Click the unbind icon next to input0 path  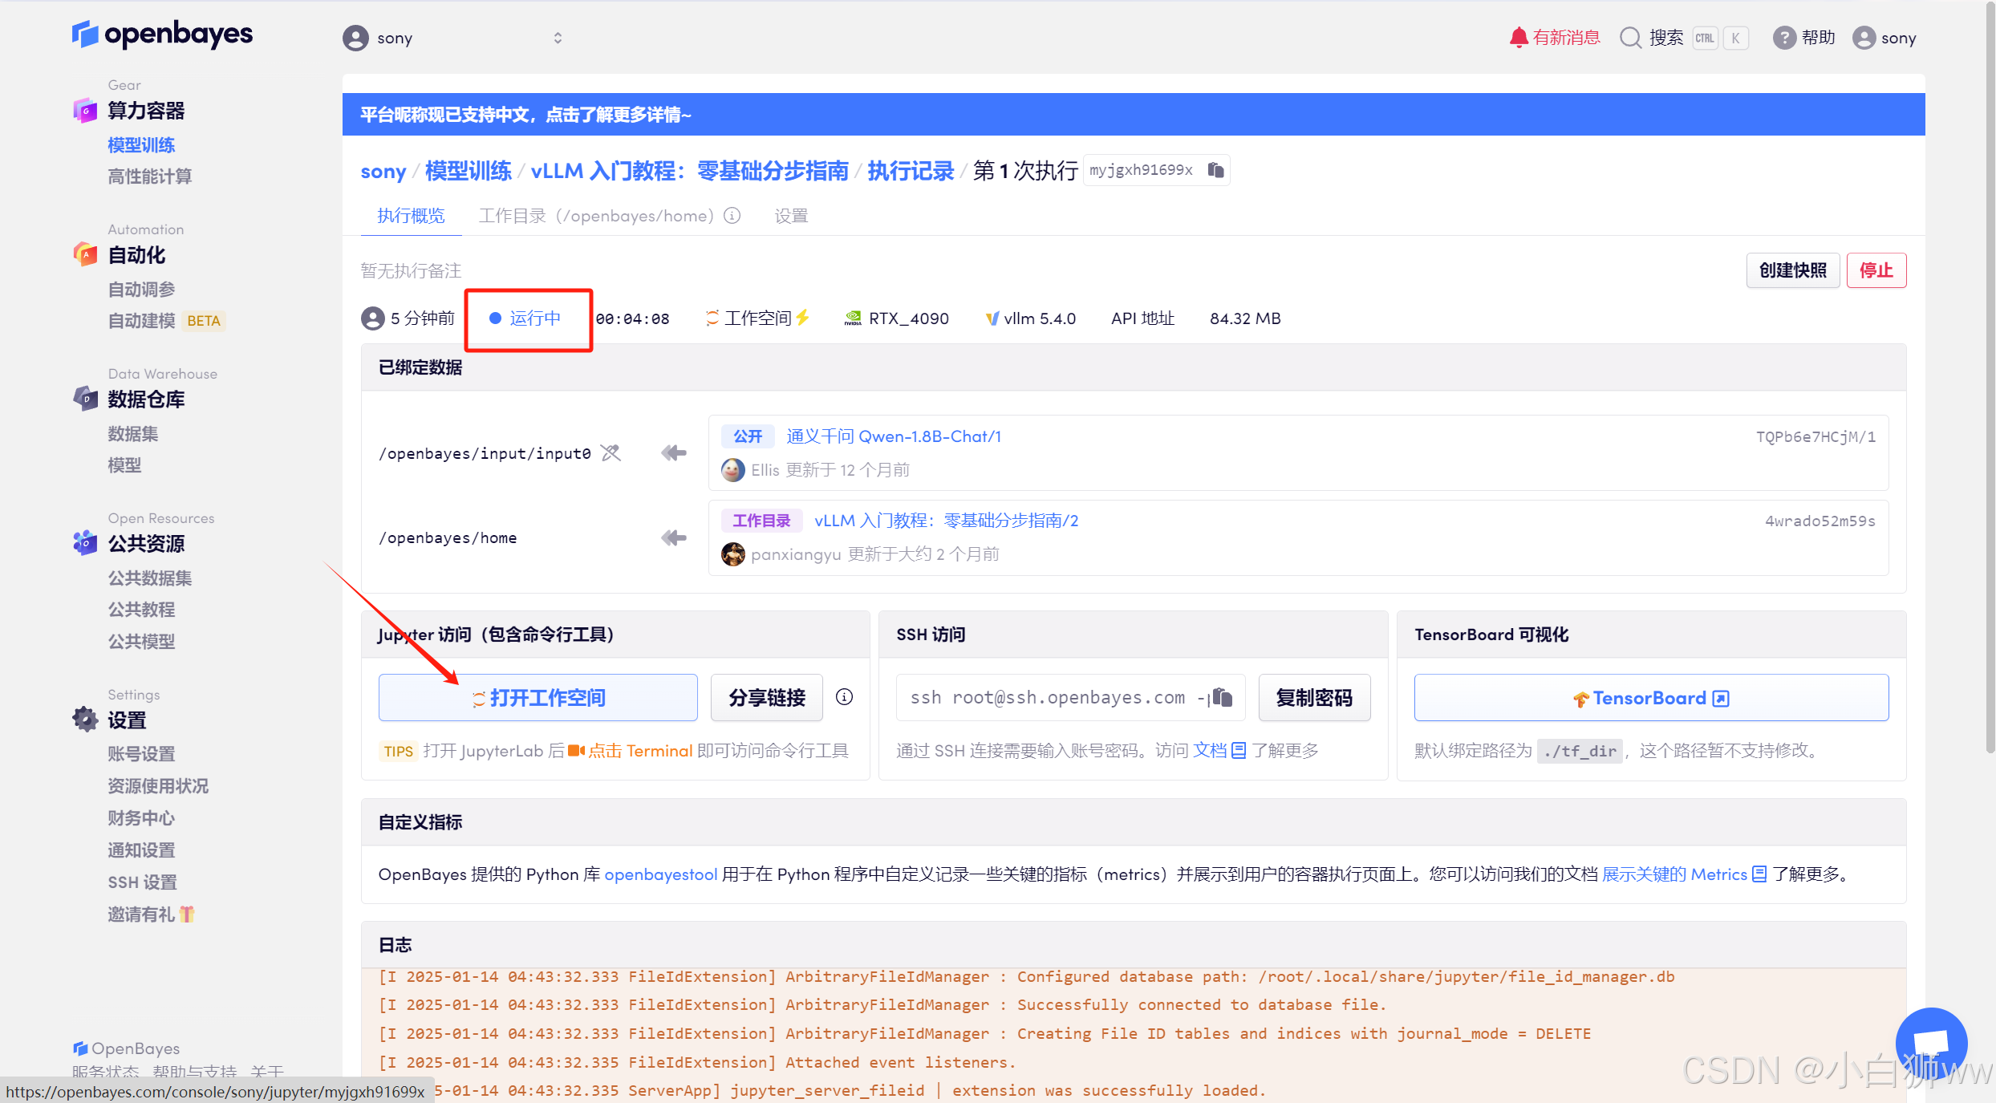click(x=611, y=453)
